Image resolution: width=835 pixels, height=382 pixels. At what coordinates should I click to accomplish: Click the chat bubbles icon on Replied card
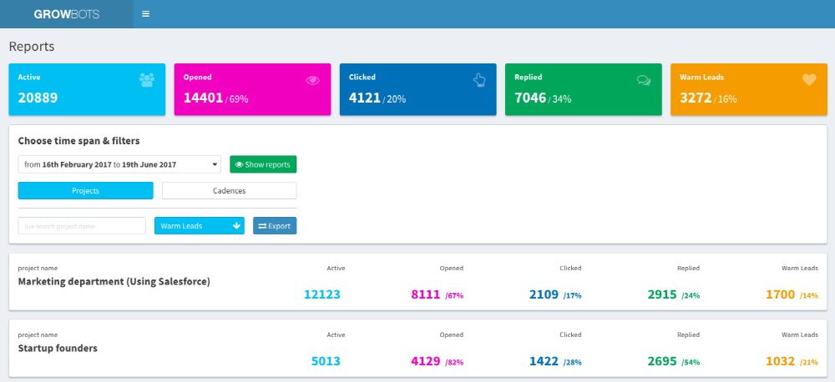click(643, 80)
